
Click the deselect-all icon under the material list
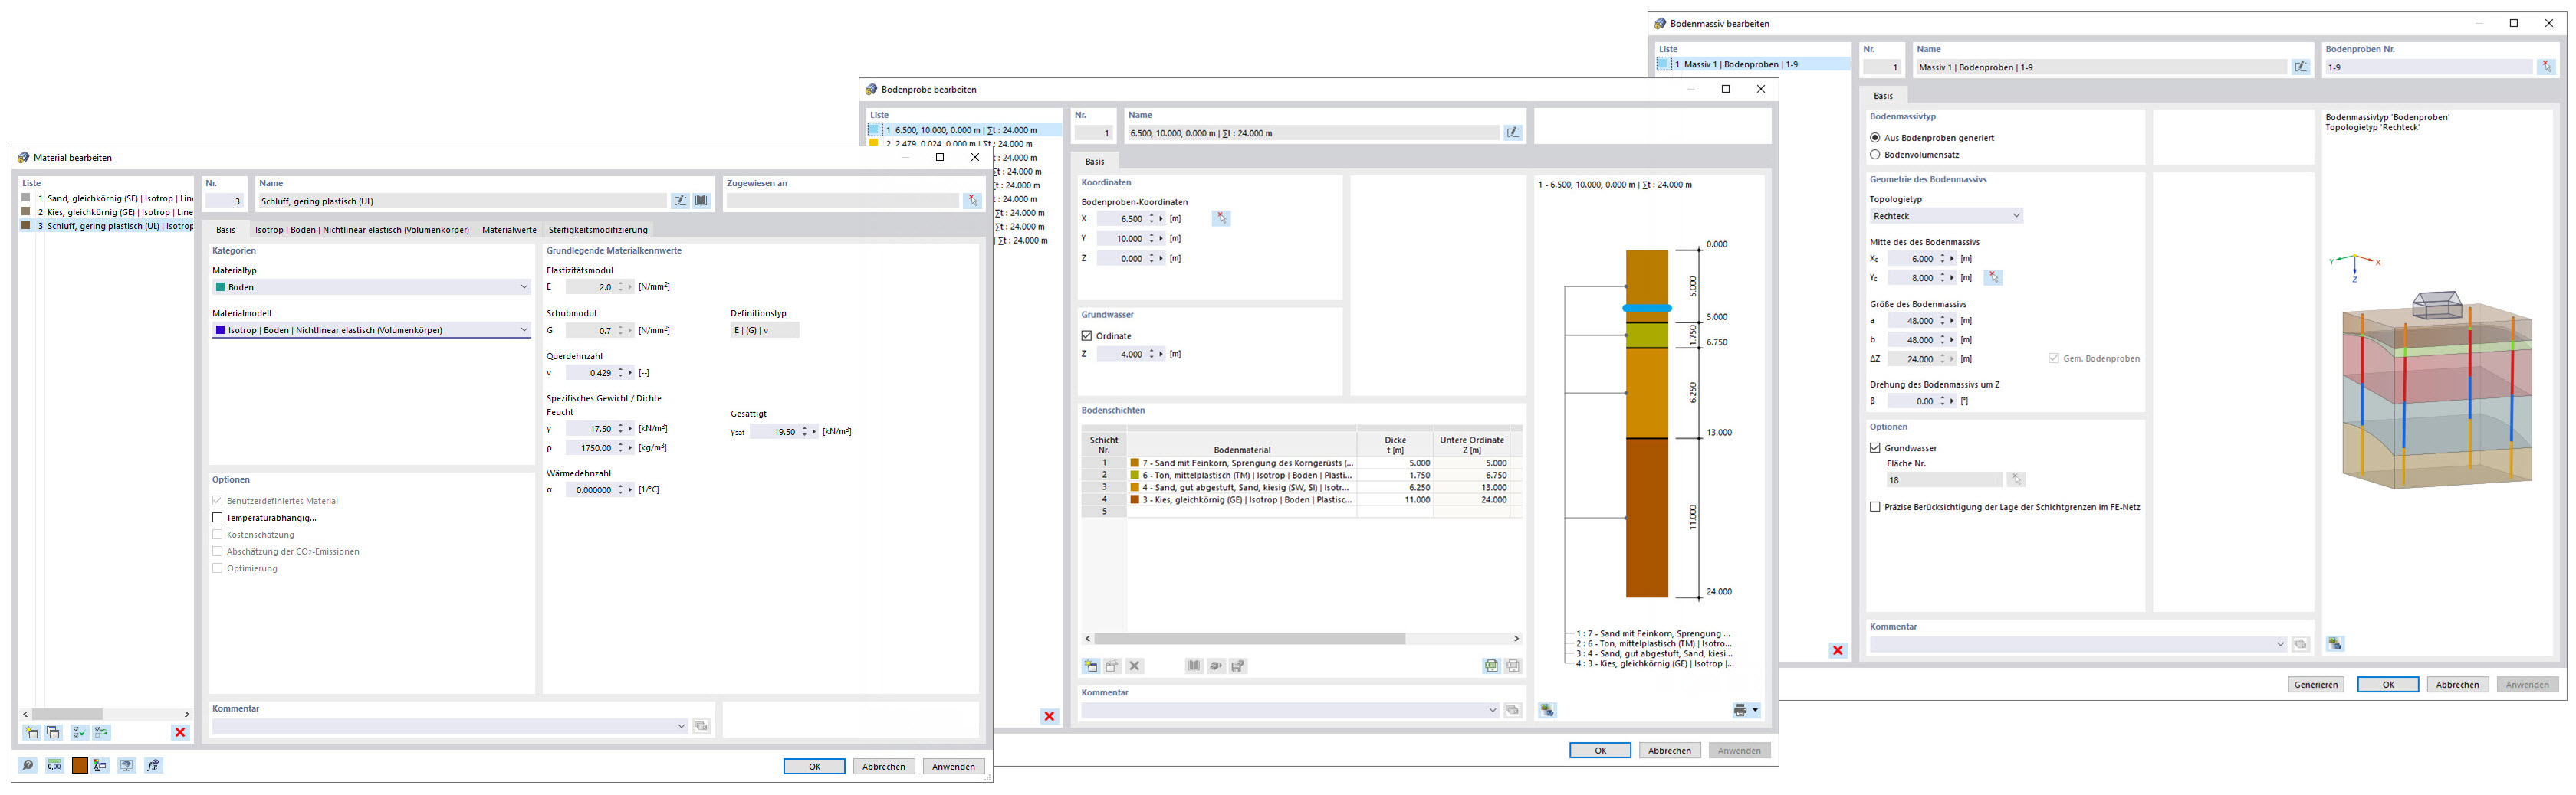tap(102, 732)
